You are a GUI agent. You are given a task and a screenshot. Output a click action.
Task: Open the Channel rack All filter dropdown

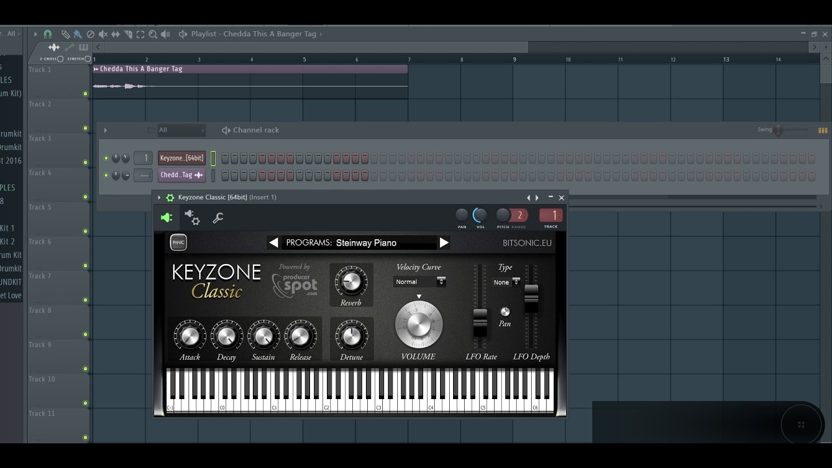point(181,130)
